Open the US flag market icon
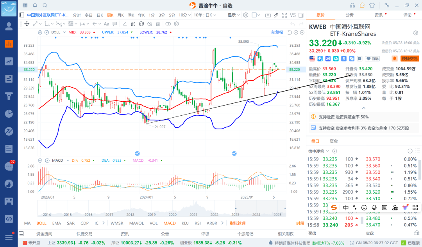422x247 pixels. [312, 58]
